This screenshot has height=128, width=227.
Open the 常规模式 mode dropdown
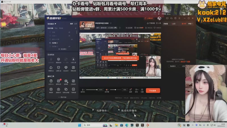(52, 24)
